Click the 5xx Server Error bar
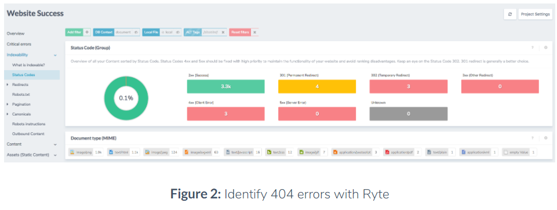This screenshot has width=557, height=210. [x=317, y=114]
